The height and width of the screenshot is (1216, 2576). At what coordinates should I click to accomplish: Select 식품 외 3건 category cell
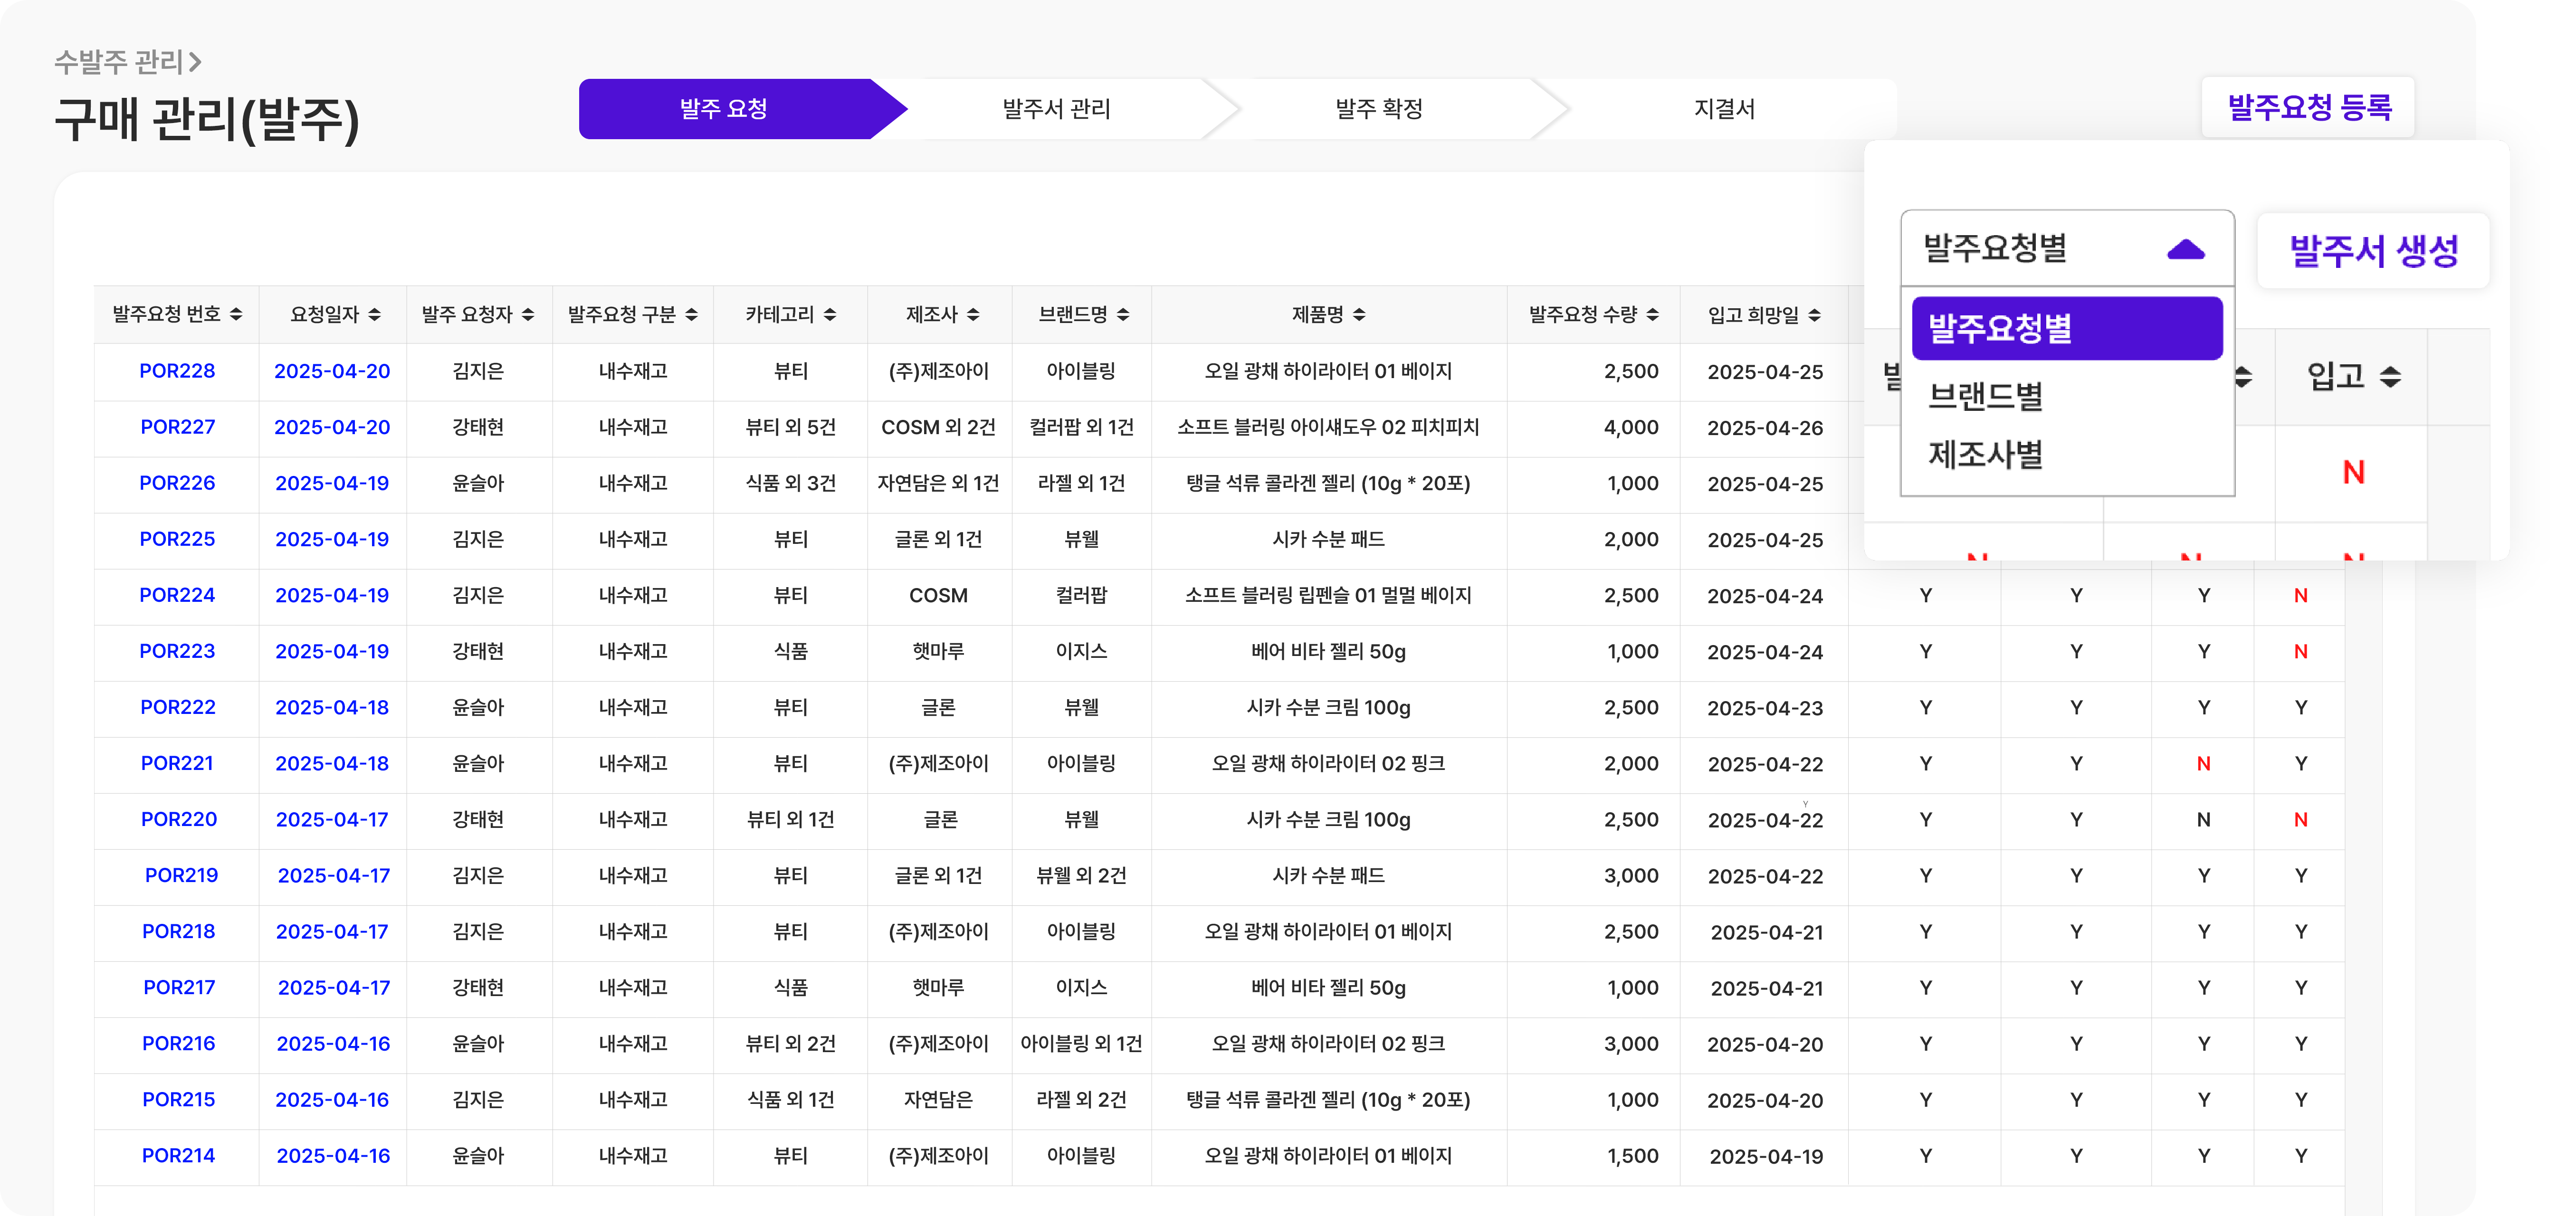coord(790,483)
